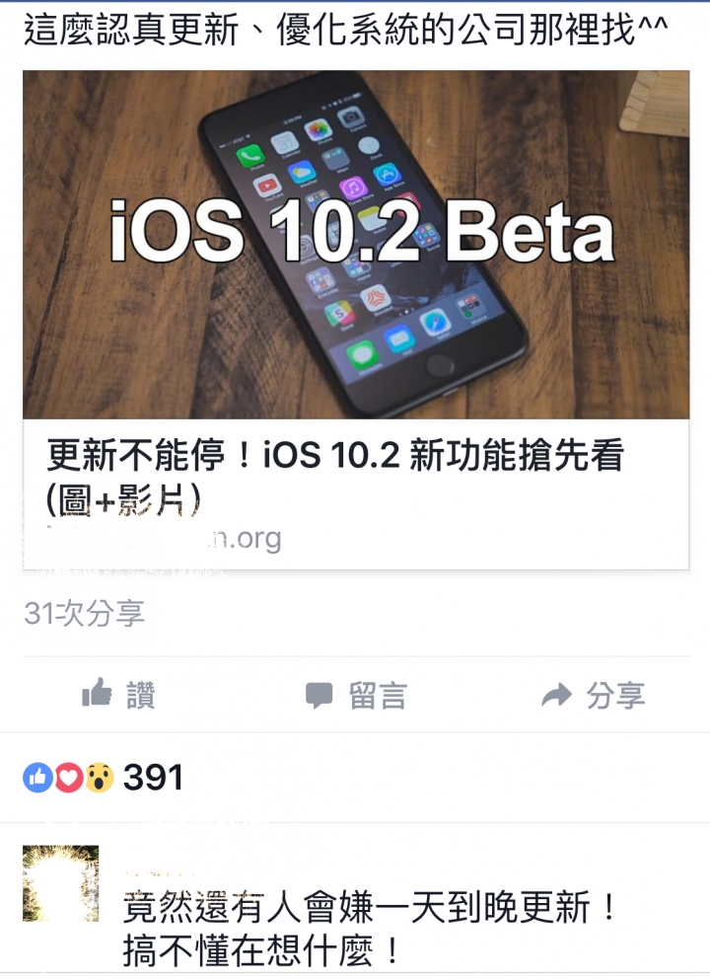Click the red heart reaction emoji
This screenshot has width=710, height=979.
click(x=69, y=778)
